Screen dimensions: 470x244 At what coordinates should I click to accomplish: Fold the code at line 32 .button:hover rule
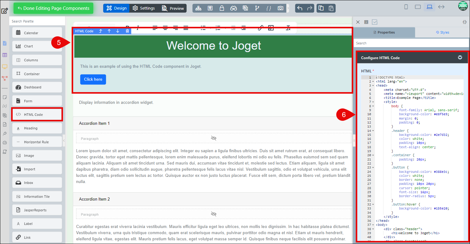click(x=373, y=204)
